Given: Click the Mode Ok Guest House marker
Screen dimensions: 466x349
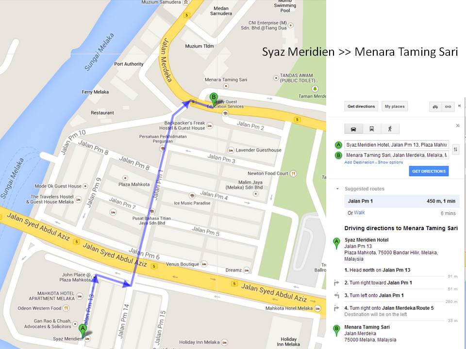Looking at the screenshot, I should 85,186.
